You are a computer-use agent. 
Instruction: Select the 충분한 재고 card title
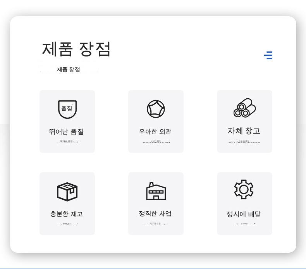coord(66,214)
